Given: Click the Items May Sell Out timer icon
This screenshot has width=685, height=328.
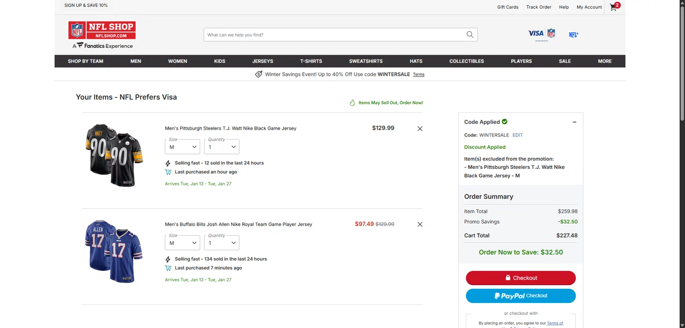Looking at the screenshot, I should click(352, 103).
